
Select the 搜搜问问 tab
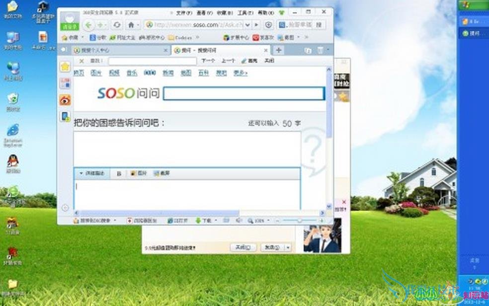click(220, 50)
